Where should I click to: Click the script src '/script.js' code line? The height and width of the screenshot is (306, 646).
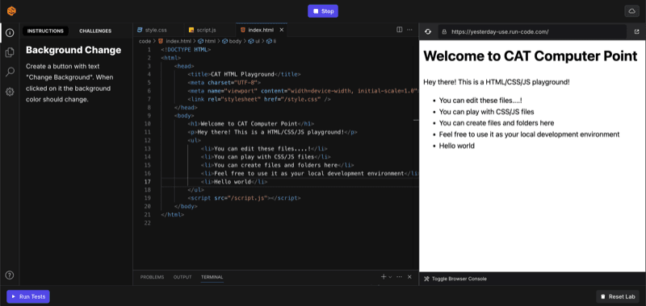pos(244,198)
